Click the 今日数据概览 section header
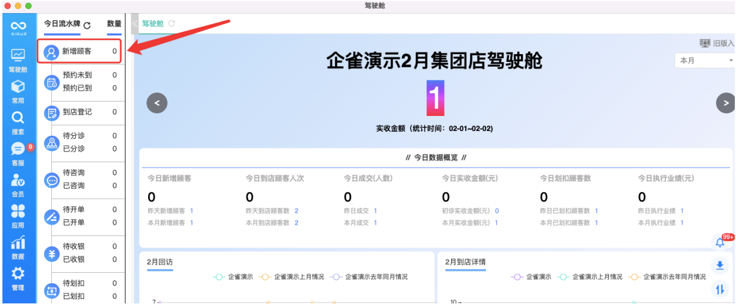Screen dimensions: 736x304 437,157
